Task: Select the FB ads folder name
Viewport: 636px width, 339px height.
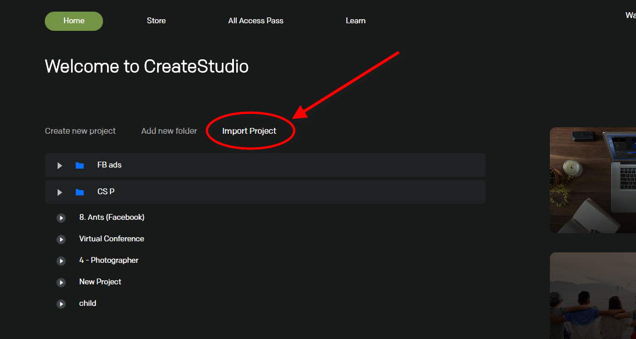Action: [x=109, y=165]
